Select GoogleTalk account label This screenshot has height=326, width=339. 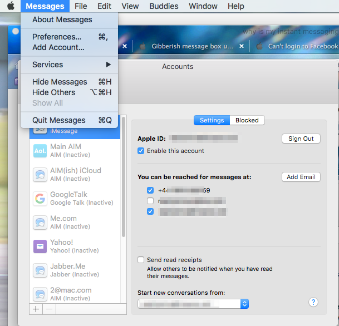click(69, 195)
